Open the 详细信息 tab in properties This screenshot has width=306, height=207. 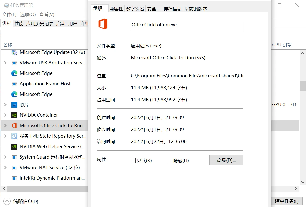coord(173,9)
